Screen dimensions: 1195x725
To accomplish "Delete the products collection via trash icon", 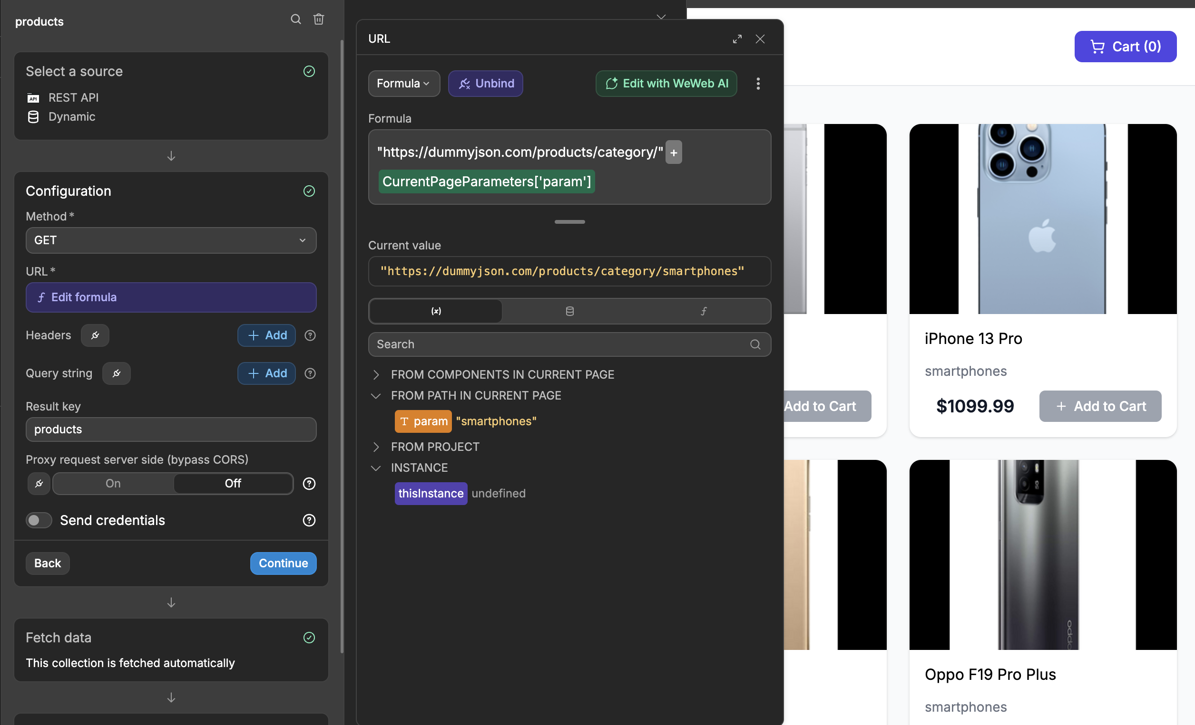I will coord(319,19).
